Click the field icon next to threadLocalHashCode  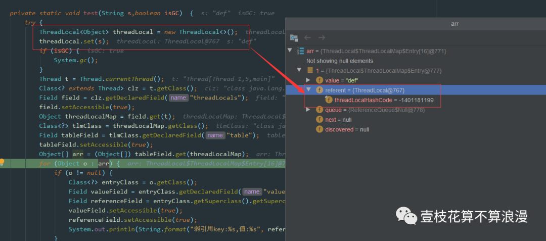pos(329,100)
